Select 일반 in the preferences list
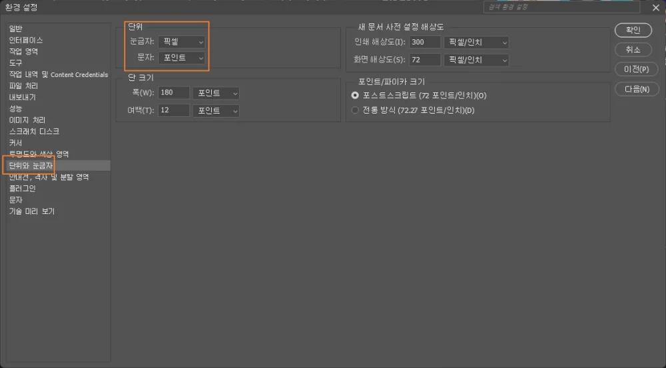 click(15, 29)
